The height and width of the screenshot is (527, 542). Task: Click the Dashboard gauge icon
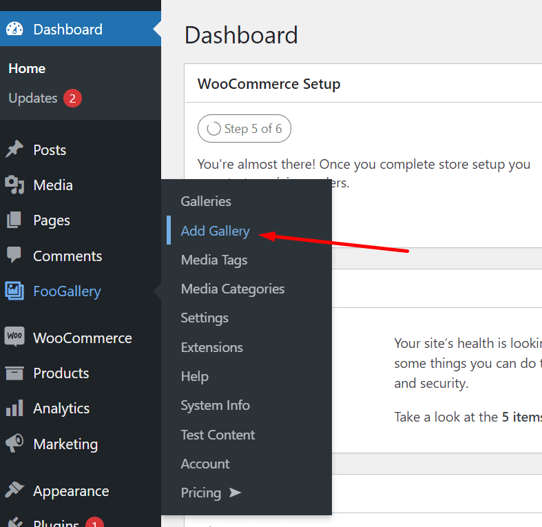coord(14,29)
